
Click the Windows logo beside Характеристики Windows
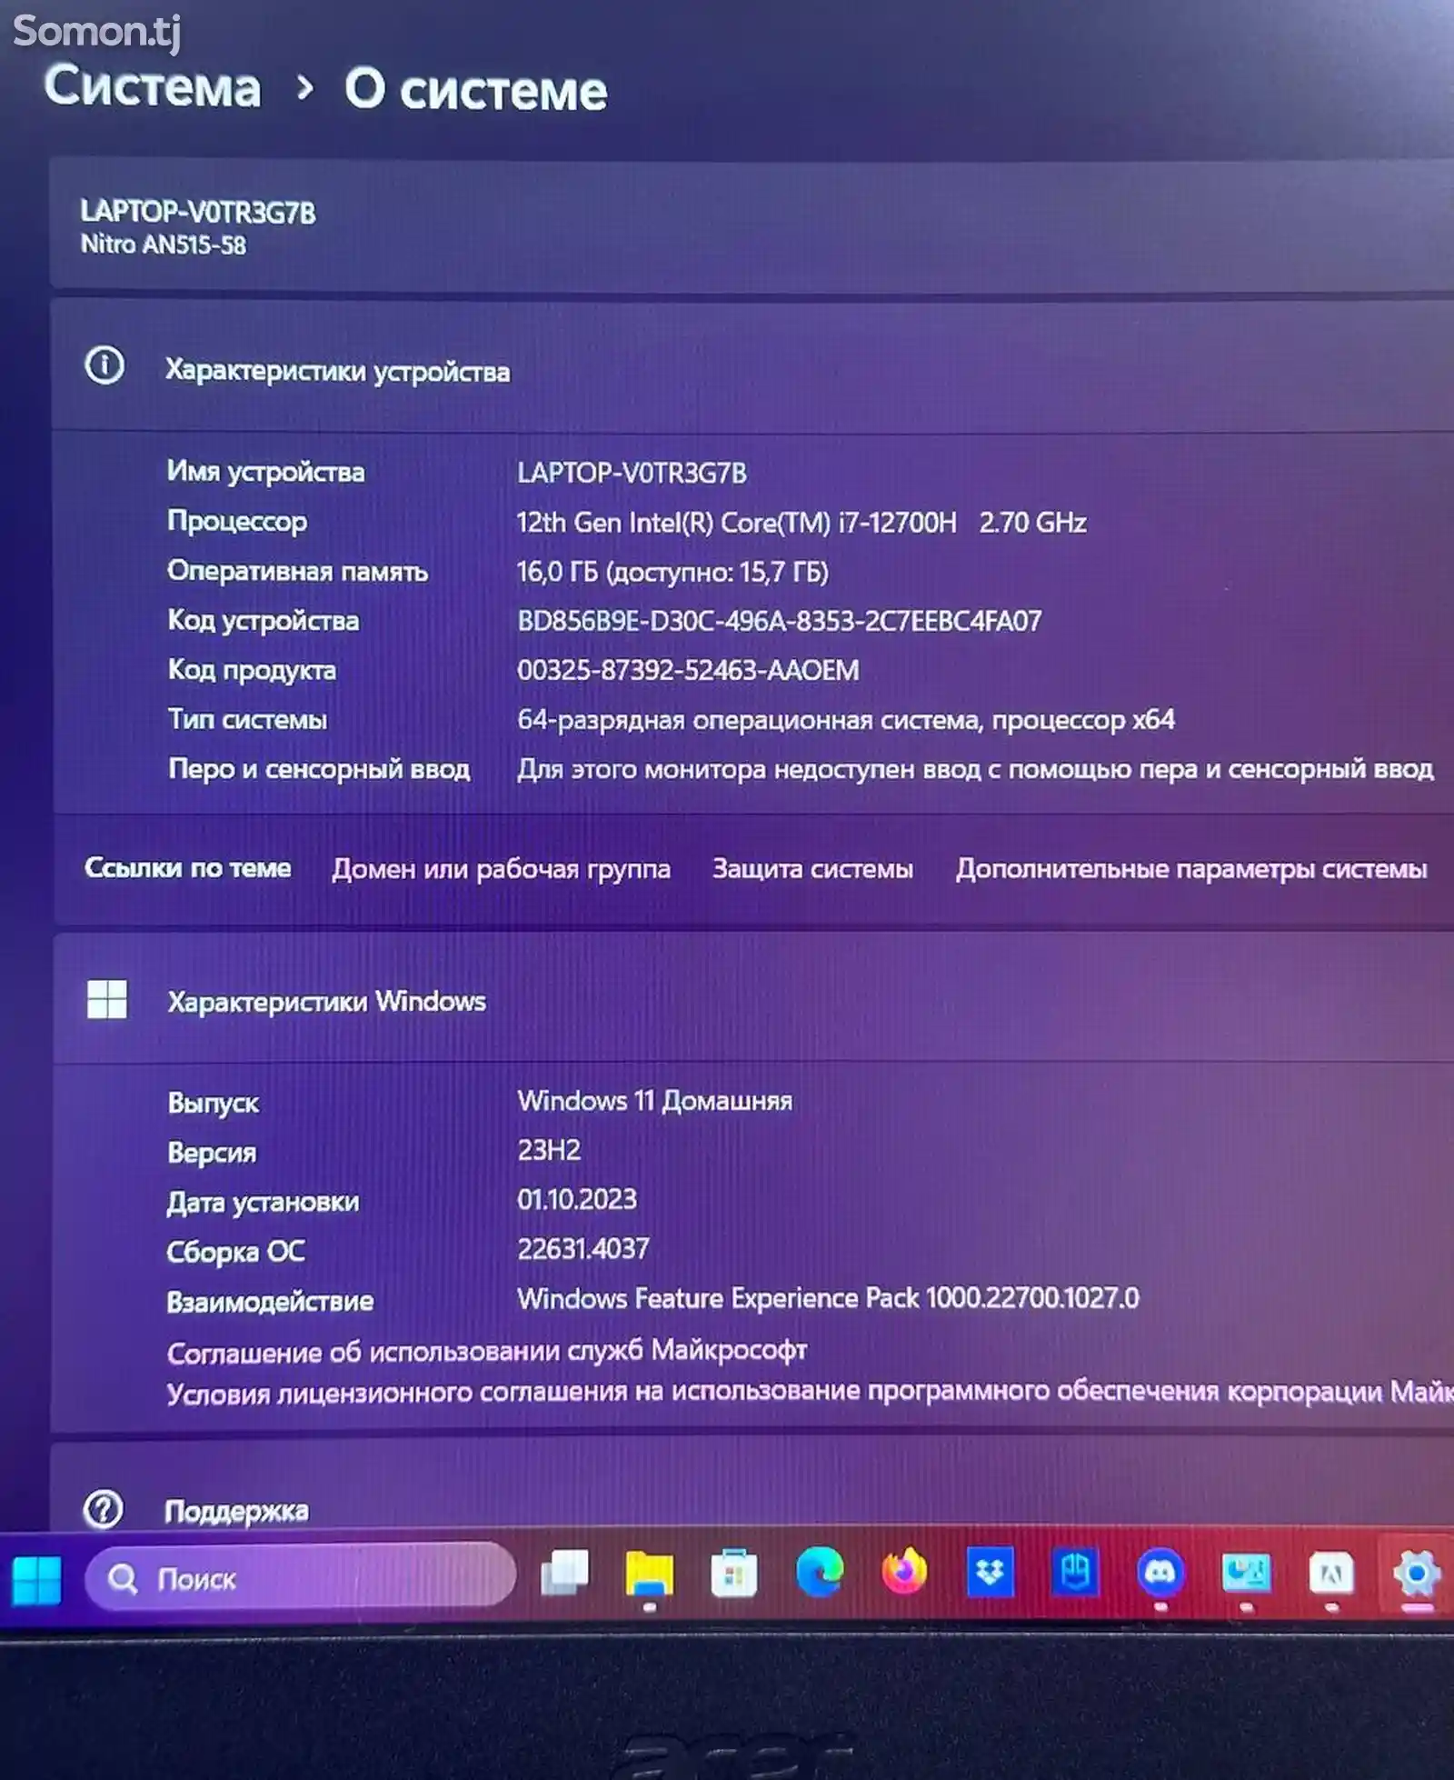[x=106, y=999]
